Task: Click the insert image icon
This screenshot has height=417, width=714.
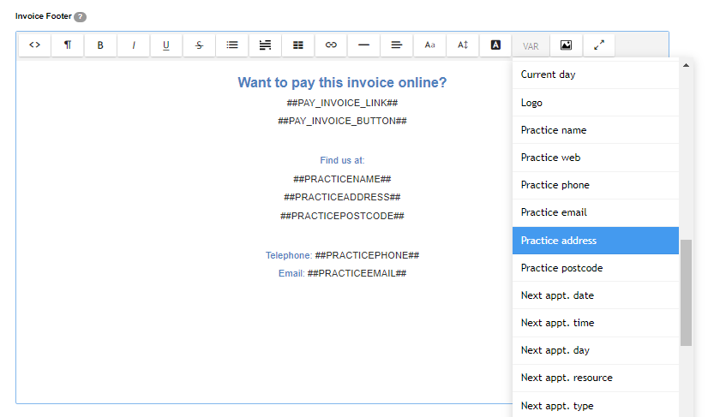Action: coord(566,45)
